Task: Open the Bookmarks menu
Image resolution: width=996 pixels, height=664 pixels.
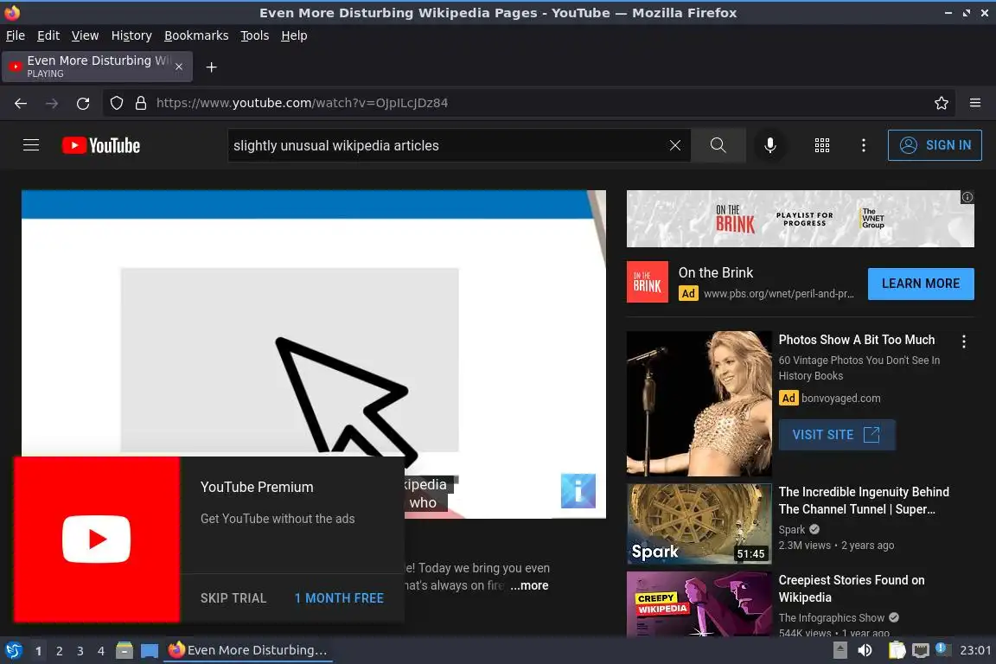Action: coord(196,35)
